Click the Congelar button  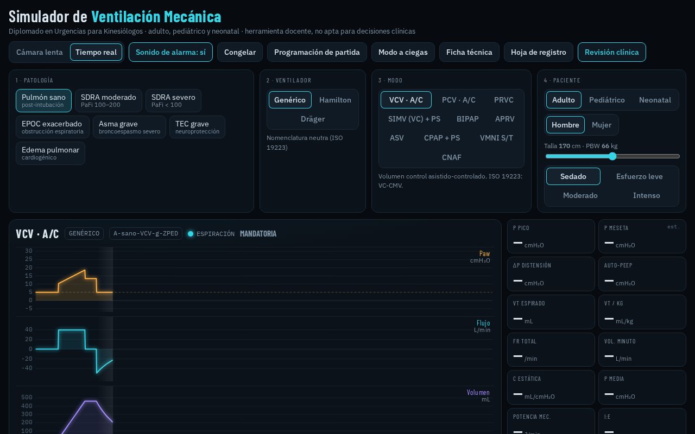tap(240, 52)
